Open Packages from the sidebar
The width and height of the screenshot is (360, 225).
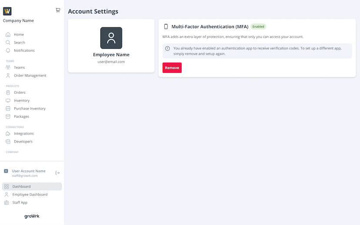21,116
